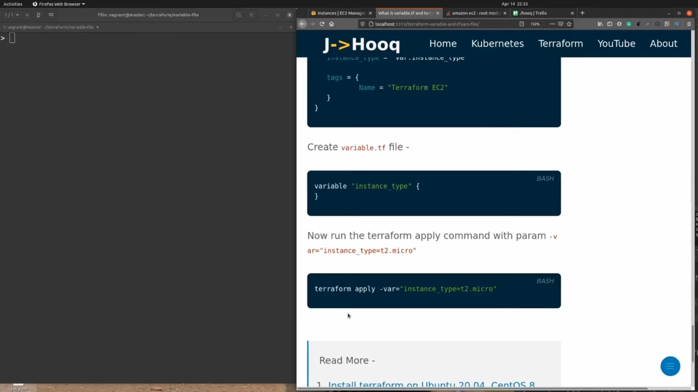Bookmark this page with star icon
The height and width of the screenshot is (392, 698).
coord(569,24)
